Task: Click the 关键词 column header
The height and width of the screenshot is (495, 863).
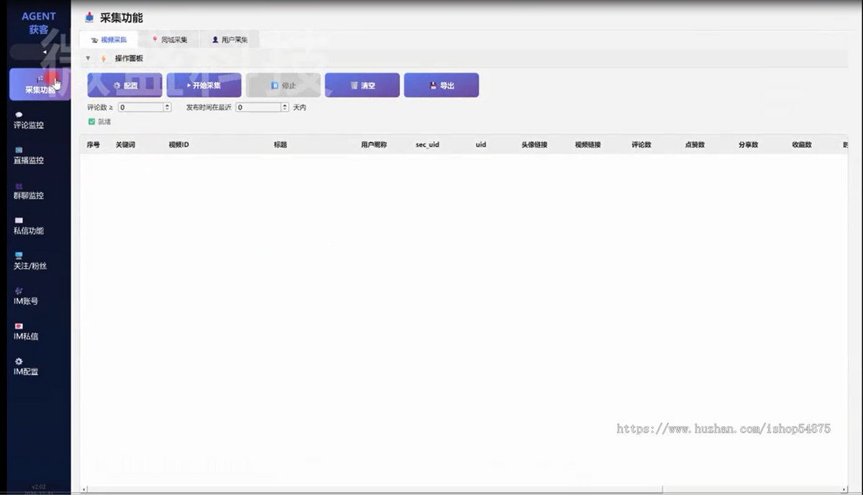Action: (x=125, y=144)
